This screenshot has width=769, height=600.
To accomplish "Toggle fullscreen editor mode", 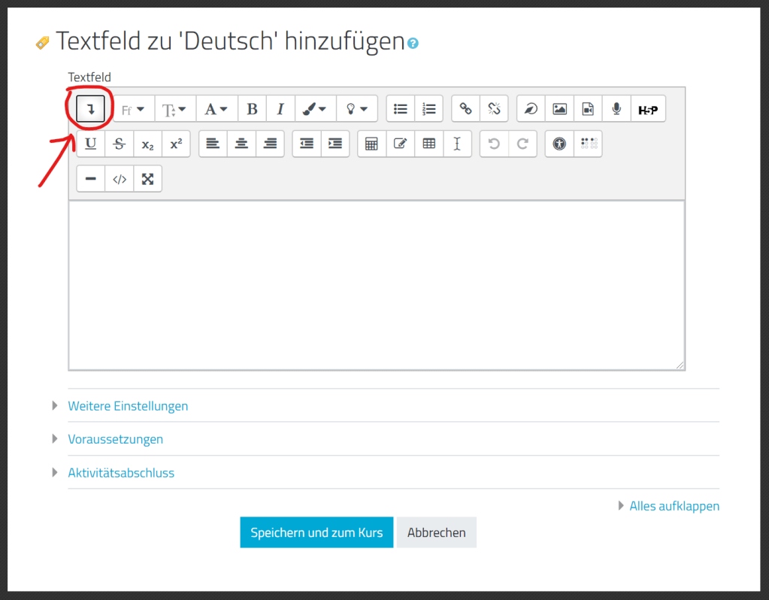I will point(148,179).
